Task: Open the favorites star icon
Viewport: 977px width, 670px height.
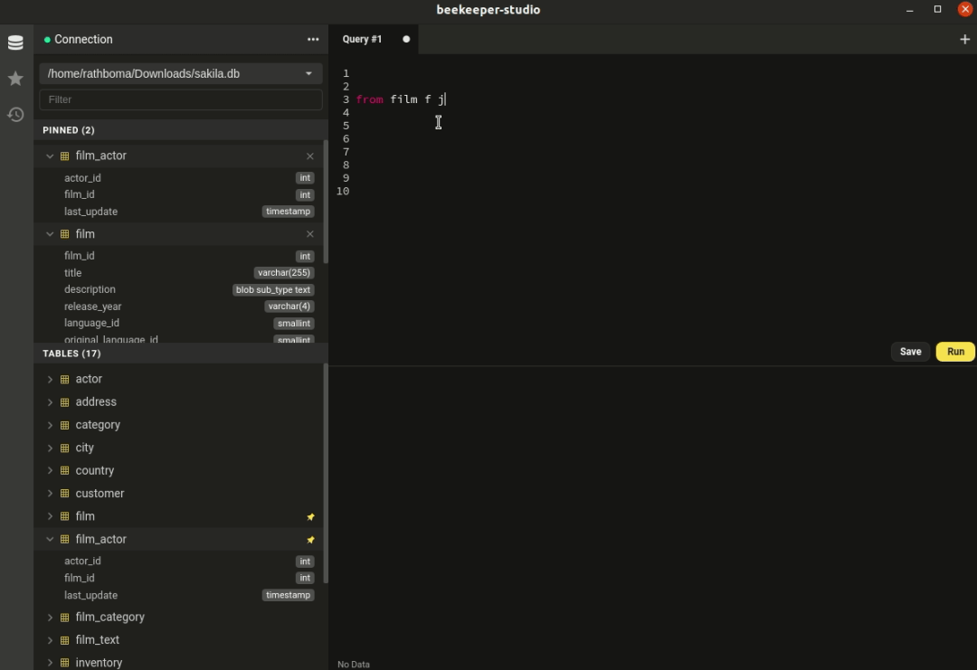Action: pos(15,79)
